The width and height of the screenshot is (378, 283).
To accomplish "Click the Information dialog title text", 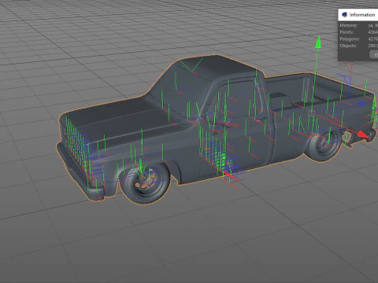I will pos(362,15).
